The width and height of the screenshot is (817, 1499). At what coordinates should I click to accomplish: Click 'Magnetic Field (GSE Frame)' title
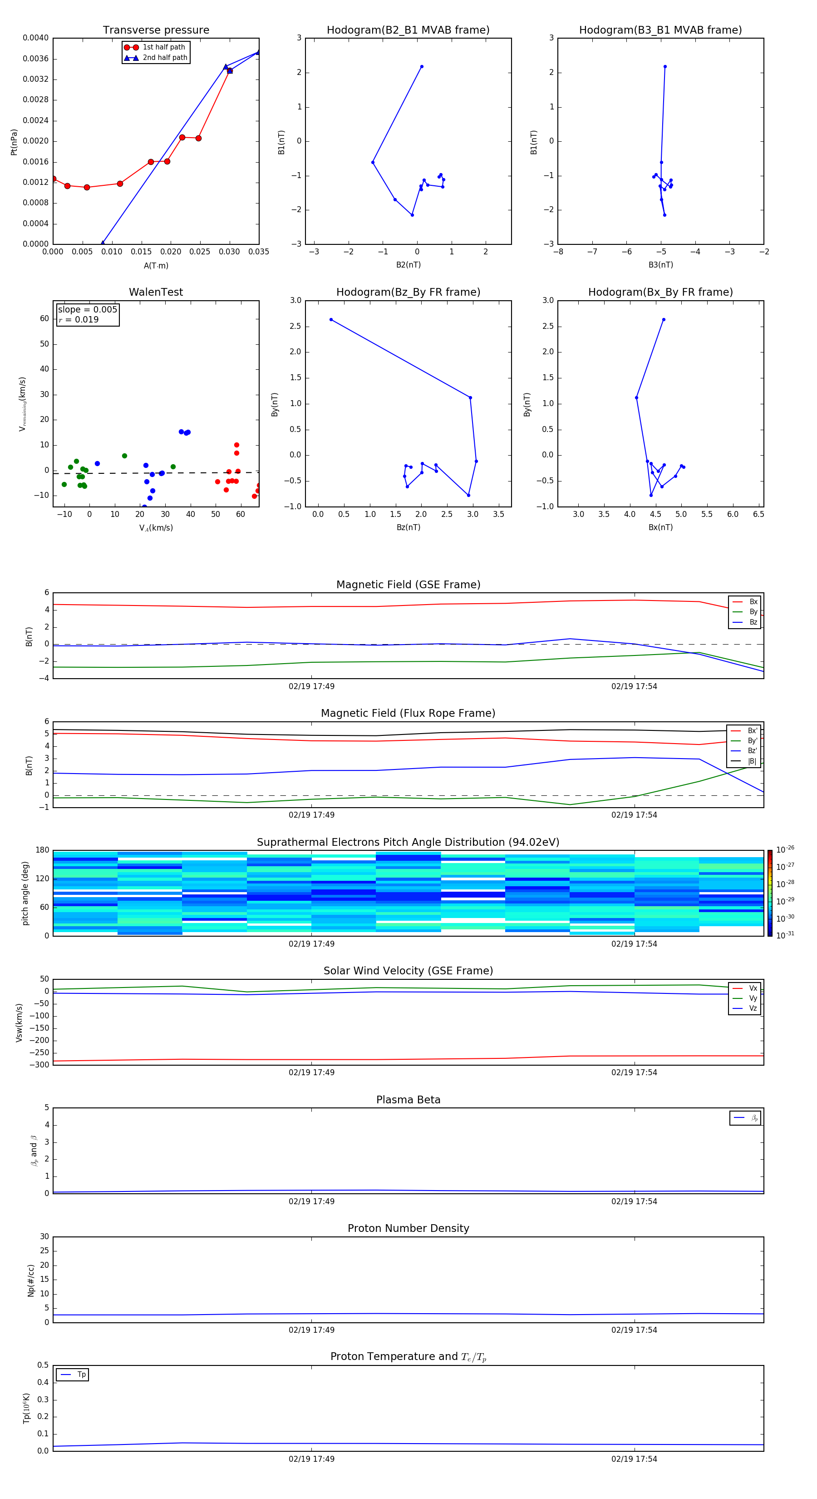(x=408, y=585)
